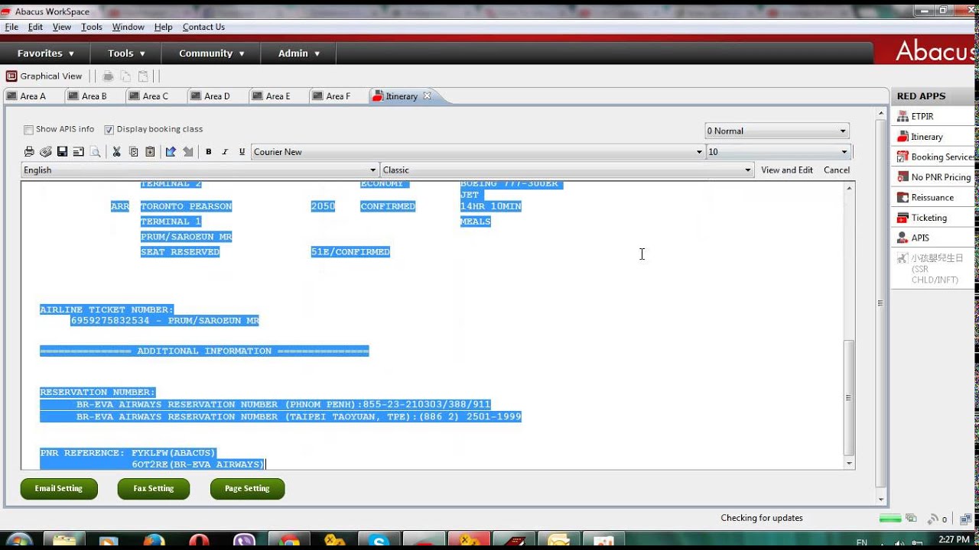979x550 pixels.
Task: Expand the Favorites menu
Action: click(46, 53)
